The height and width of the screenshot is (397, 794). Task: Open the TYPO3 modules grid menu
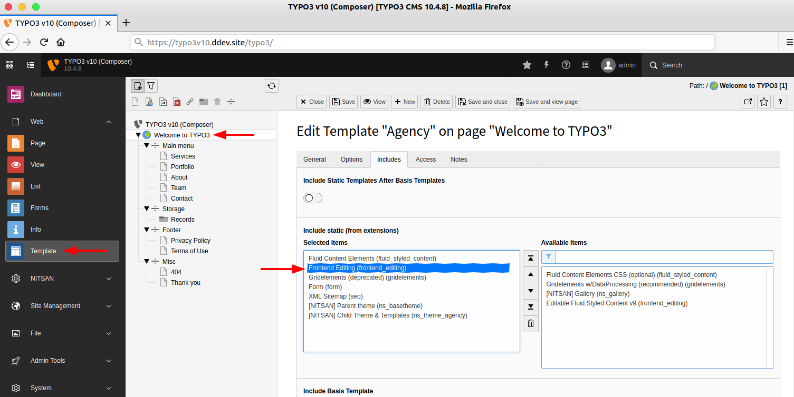click(9, 65)
